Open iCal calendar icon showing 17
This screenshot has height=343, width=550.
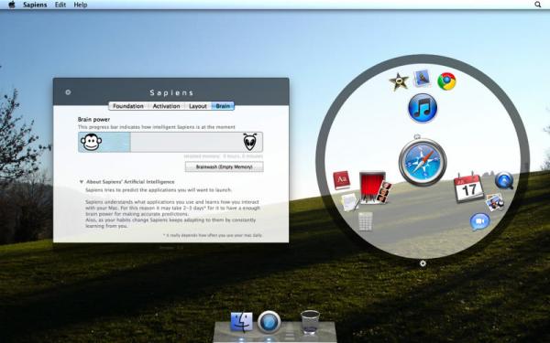(x=469, y=188)
